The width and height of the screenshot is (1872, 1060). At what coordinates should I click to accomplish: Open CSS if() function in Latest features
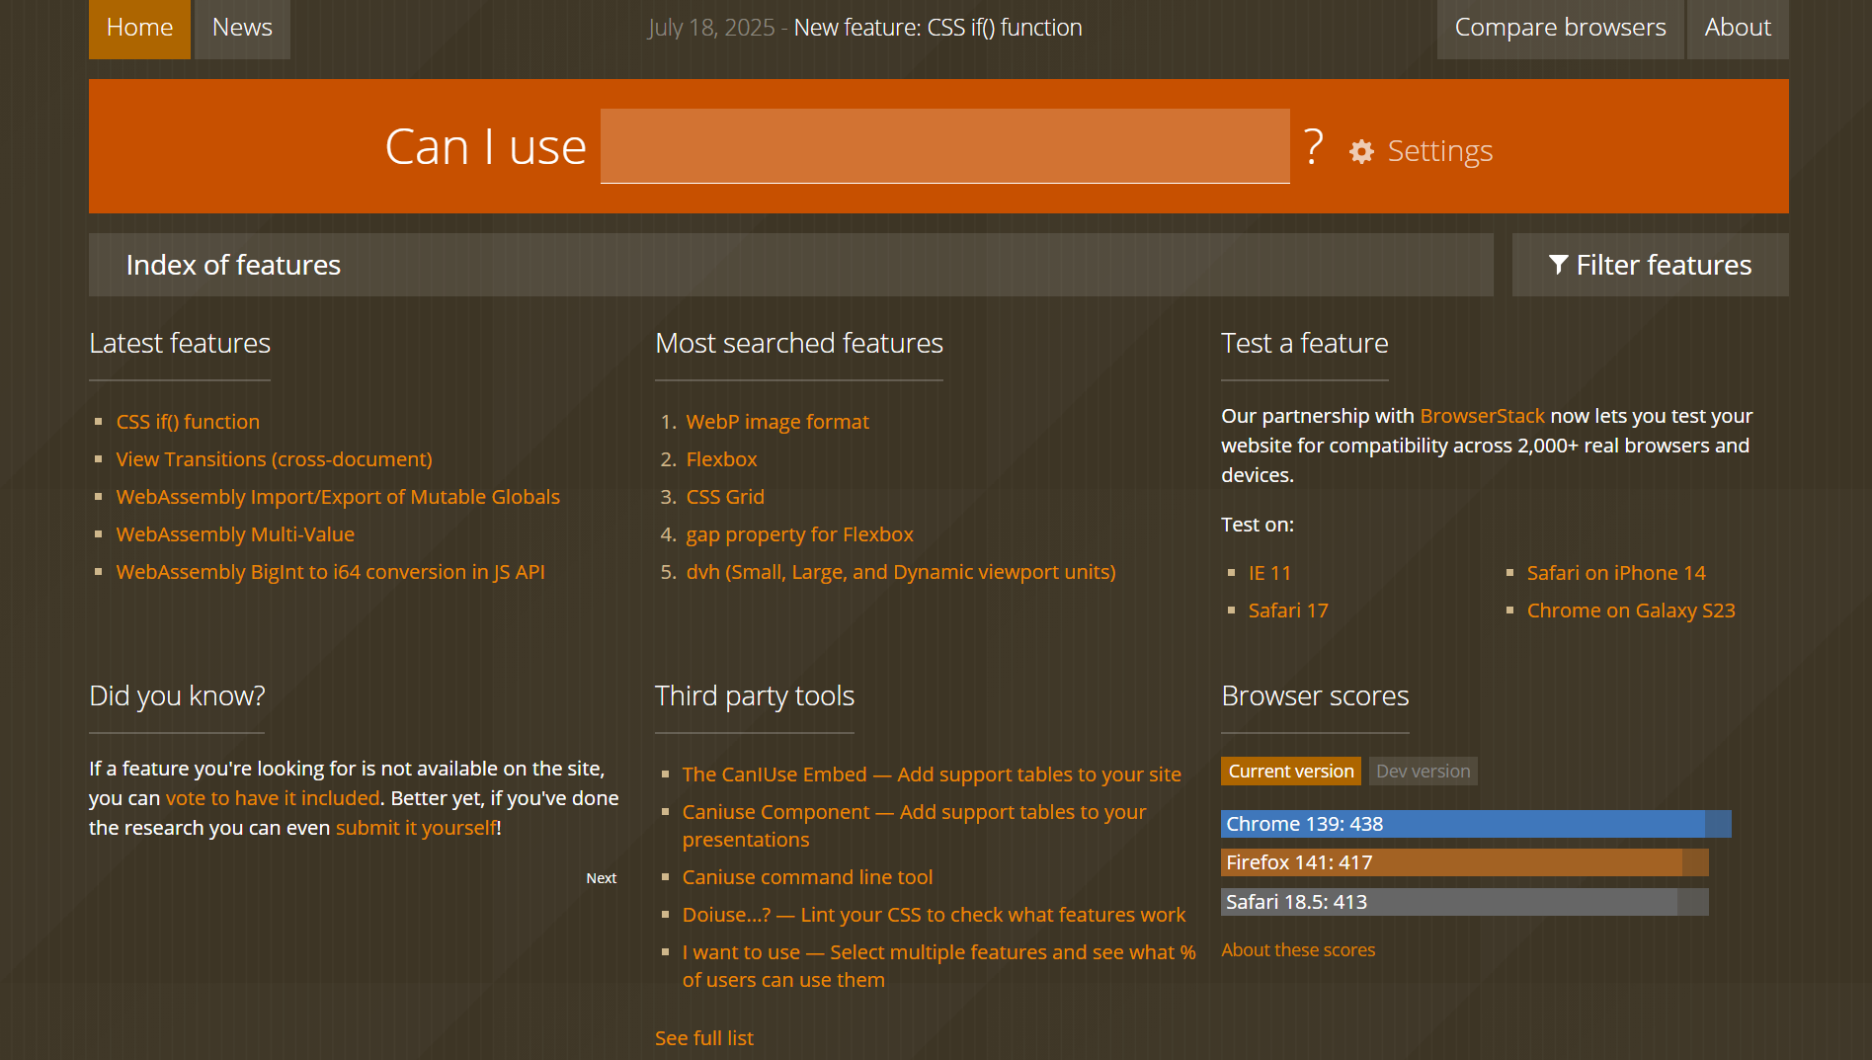pyautogui.click(x=188, y=422)
